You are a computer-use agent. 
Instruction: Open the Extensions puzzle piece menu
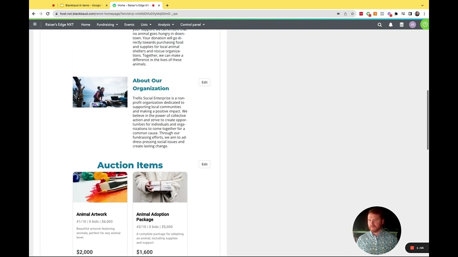click(x=396, y=14)
